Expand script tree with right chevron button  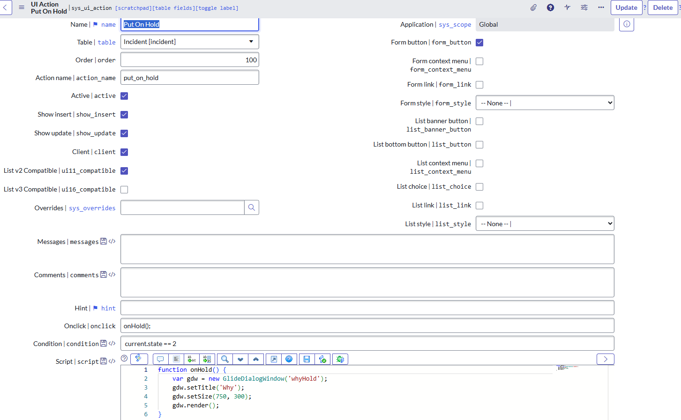point(606,359)
